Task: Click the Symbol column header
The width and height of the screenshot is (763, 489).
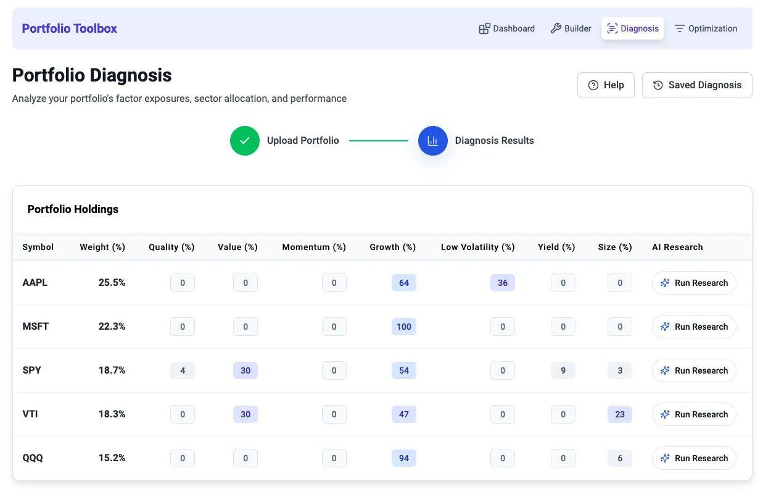Action: (38, 247)
